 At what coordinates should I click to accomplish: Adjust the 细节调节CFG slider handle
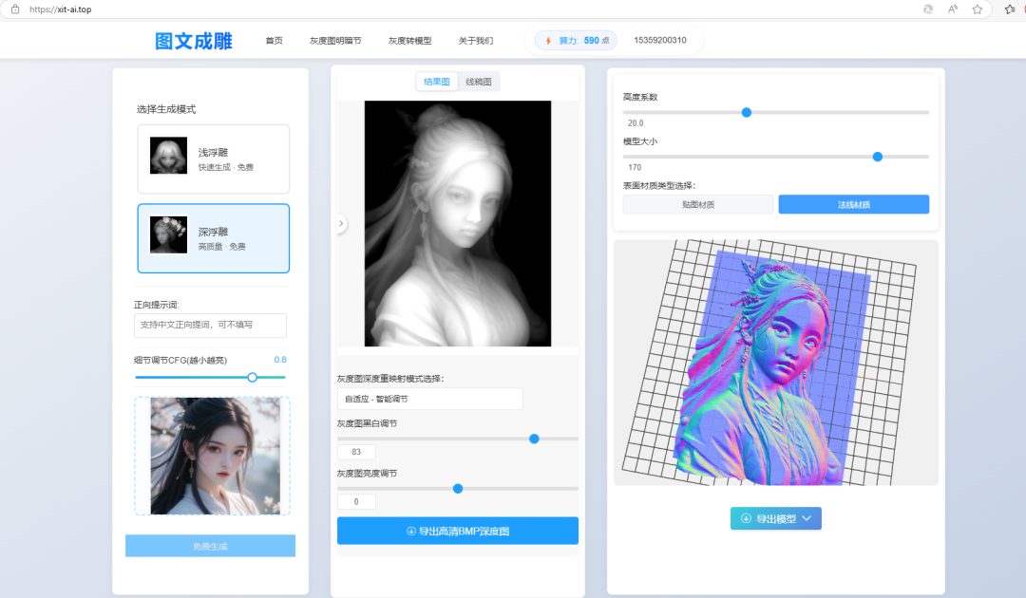tap(253, 377)
